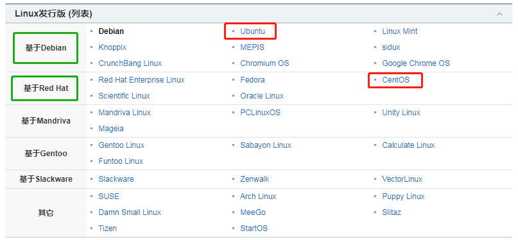Open the Mageia link
Viewport: 518px width, 240px height.
[x=110, y=129]
